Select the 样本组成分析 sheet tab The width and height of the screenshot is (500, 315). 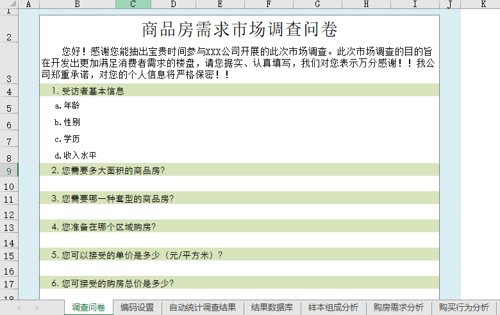(x=333, y=308)
